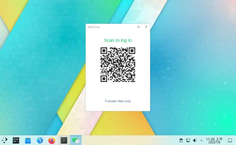
Task: Open the application launcher menu in taskbar
Action: click(5, 140)
